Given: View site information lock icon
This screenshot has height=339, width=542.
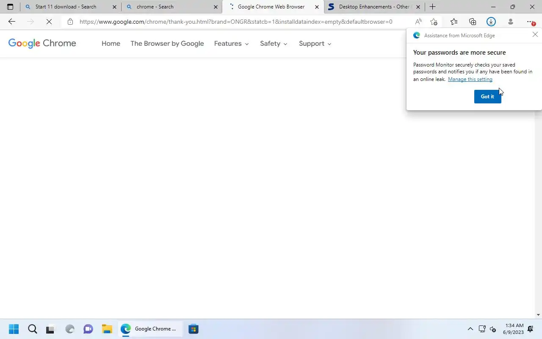Looking at the screenshot, I should 70,22.
